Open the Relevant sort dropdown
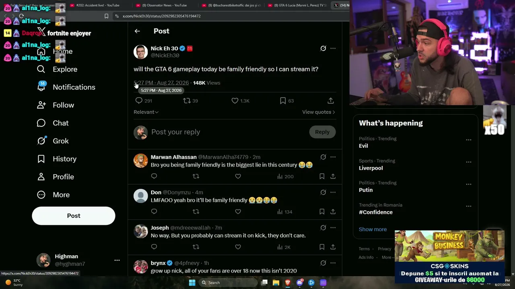 click(146, 112)
